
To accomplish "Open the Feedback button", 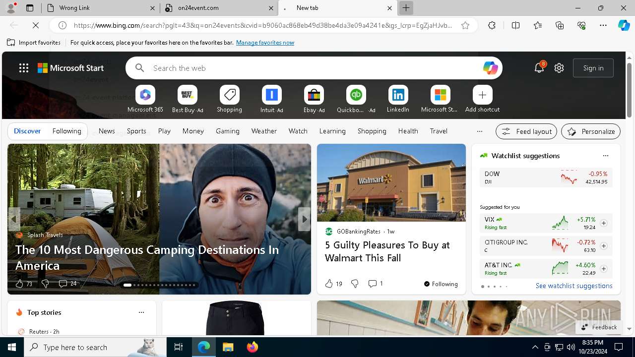I will point(599,327).
